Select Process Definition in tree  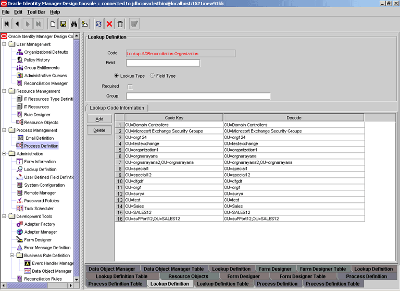[x=41, y=146]
